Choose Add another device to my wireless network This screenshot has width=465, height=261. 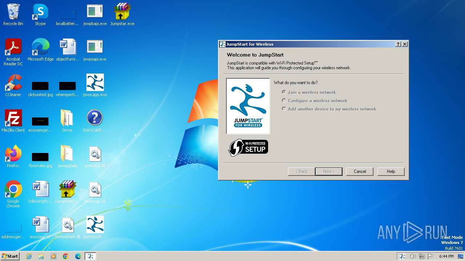click(x=329, y=109)
